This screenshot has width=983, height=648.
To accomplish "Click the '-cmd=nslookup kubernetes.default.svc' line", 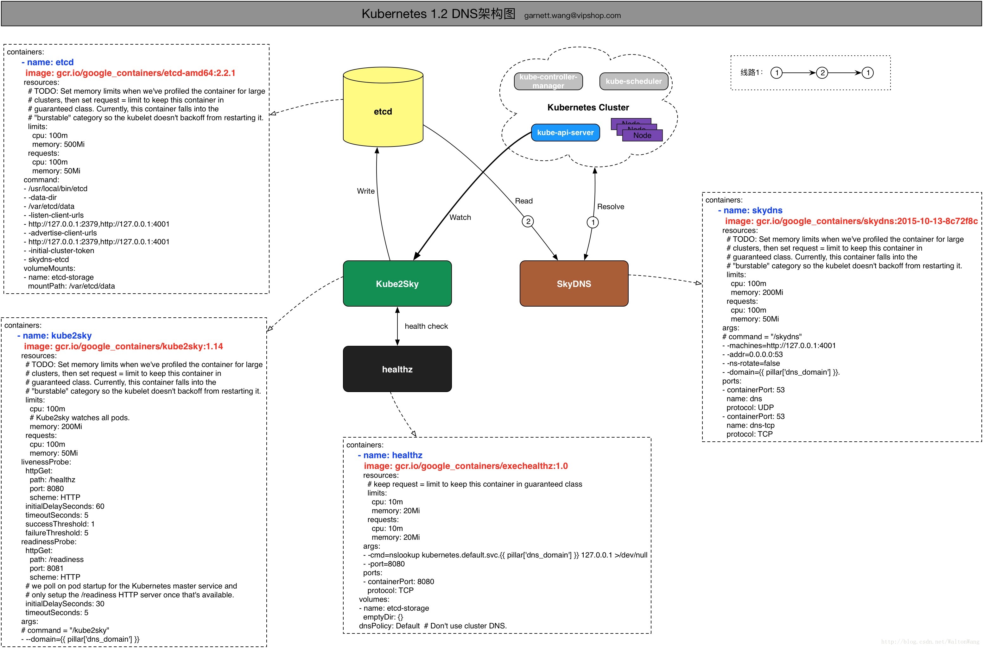I will pyautogui.click(x=505, y=555).
